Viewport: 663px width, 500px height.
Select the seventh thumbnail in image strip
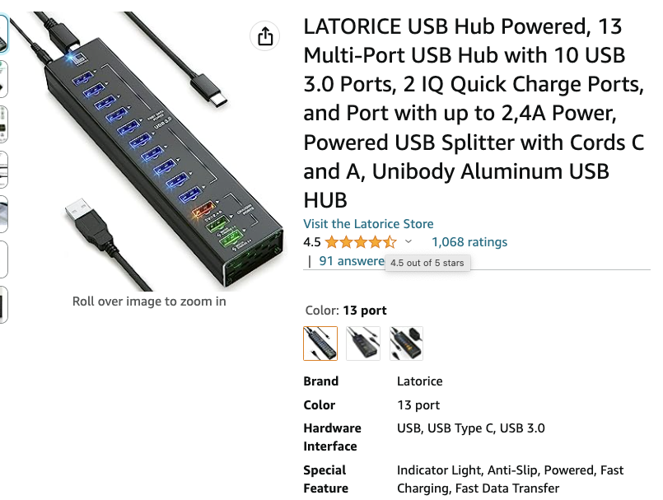click(3, 304)
